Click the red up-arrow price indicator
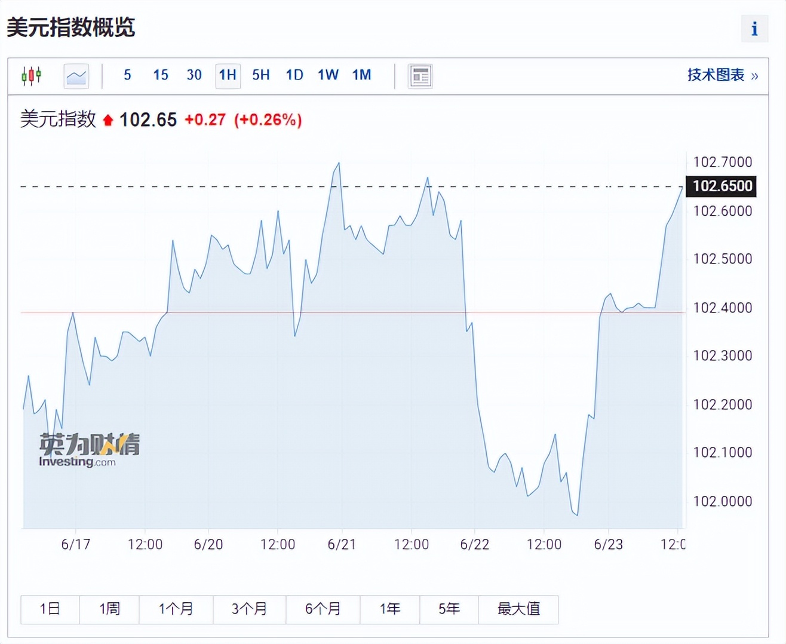 pos(108,120)
